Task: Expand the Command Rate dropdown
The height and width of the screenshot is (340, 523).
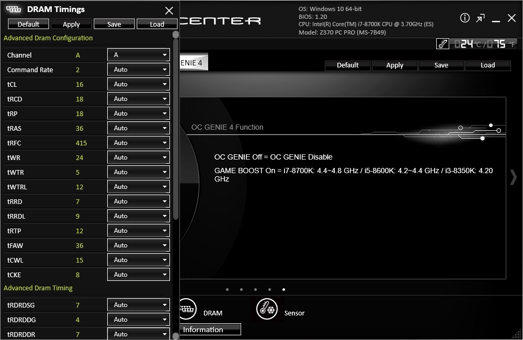Action: (x=139, y=70)
